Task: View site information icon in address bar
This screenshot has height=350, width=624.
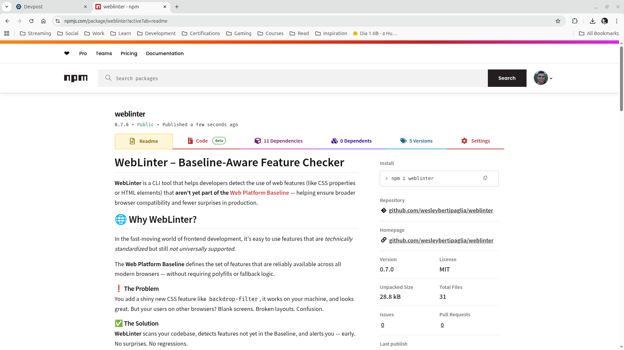Action: (x=58, y=21)
